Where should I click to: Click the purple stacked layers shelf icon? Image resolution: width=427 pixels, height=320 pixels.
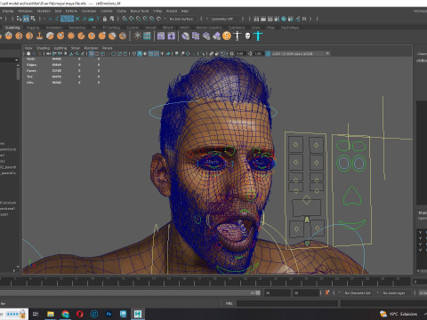click(x=206, y=36)
